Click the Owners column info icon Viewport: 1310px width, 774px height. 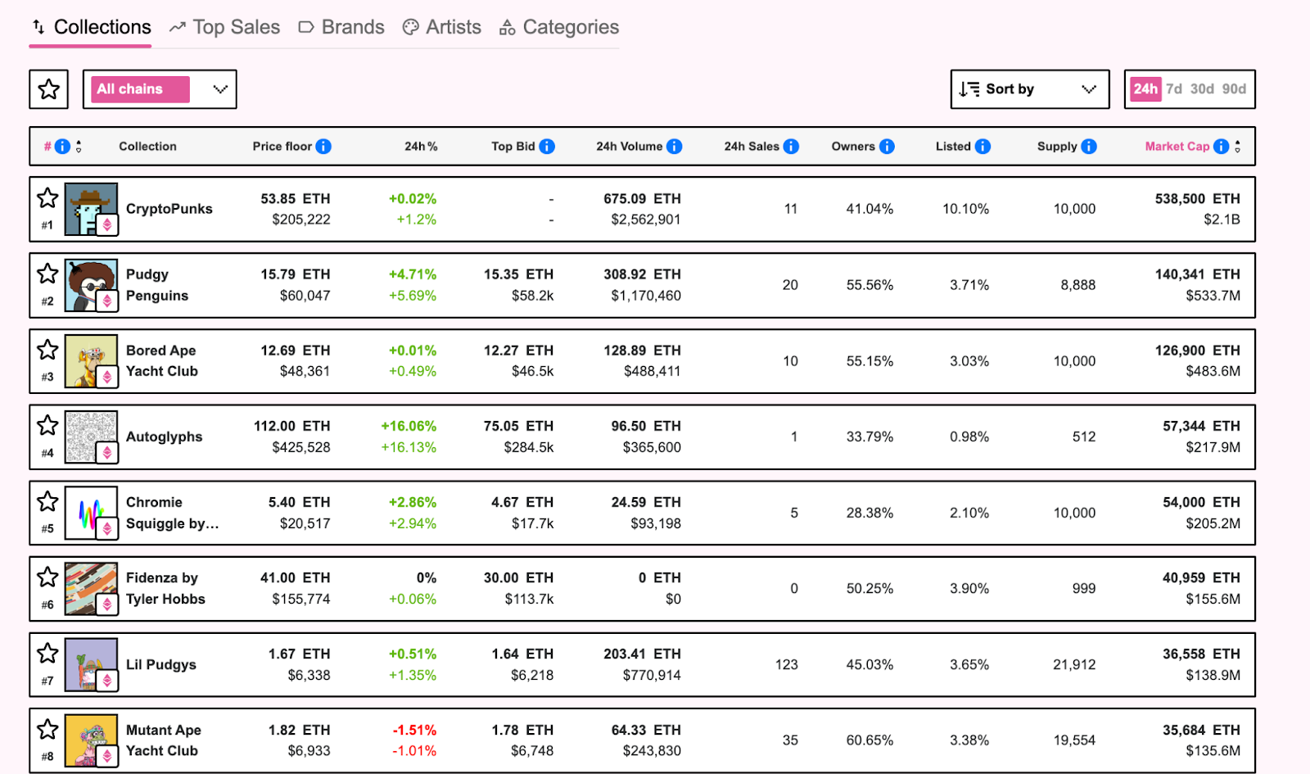tap(887, 147)
